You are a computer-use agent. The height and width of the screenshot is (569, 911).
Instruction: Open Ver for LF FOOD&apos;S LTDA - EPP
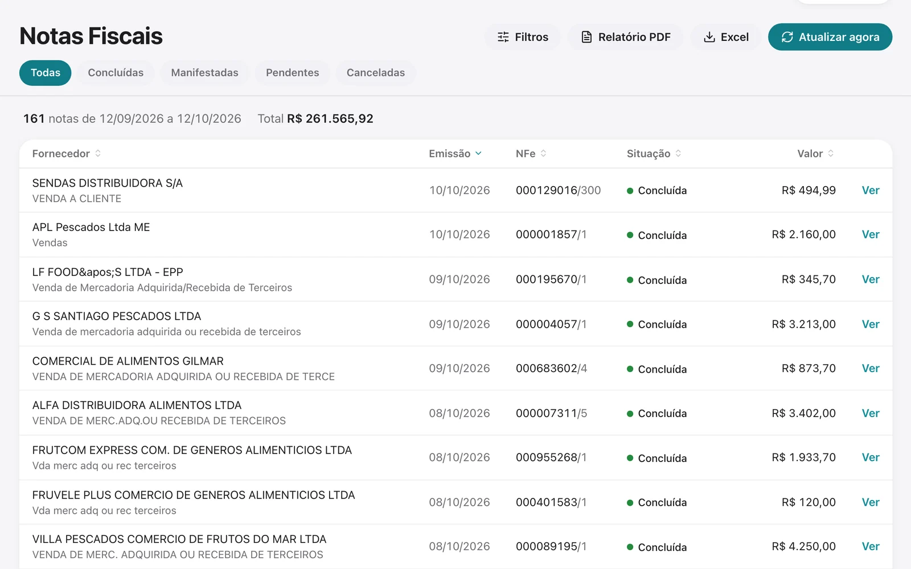871,279
